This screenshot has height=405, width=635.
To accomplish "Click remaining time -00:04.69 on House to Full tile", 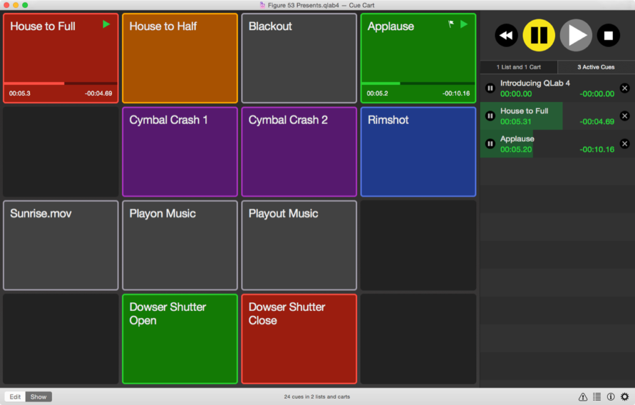I will pos(99,94).
